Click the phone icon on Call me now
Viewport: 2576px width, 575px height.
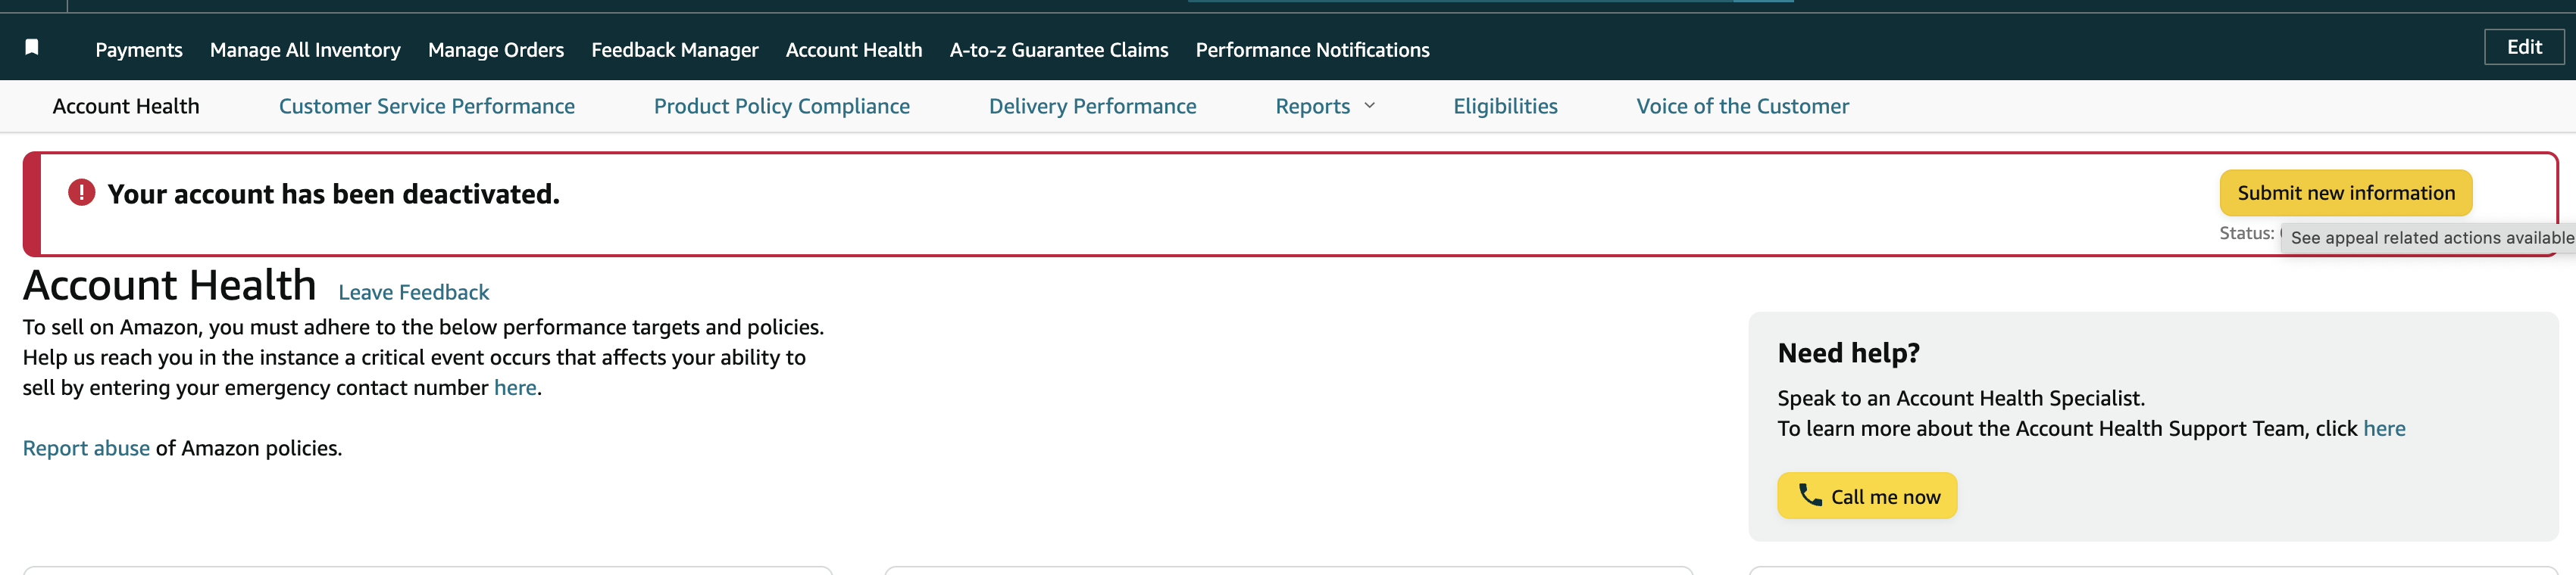pos(1810,495)
